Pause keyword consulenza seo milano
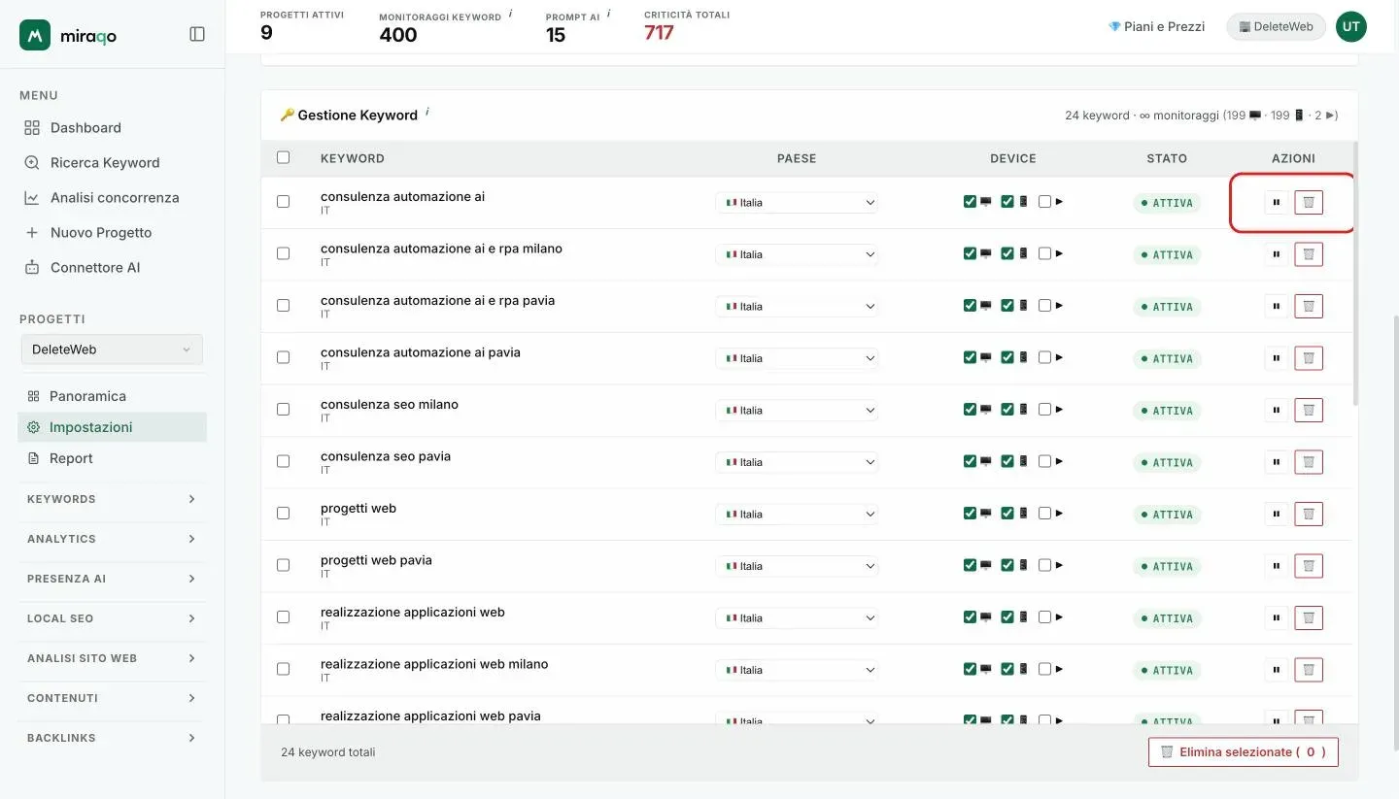 click(1277, 411)
